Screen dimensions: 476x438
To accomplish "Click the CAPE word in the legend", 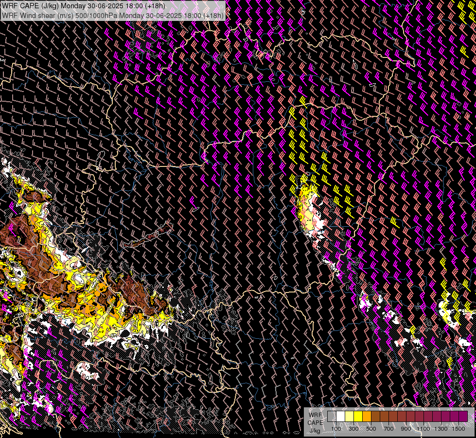I will click(x=316, y=423).
